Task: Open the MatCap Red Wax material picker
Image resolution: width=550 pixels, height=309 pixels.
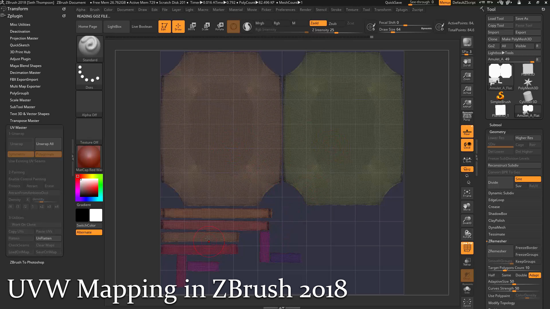Action: point(89,159)
